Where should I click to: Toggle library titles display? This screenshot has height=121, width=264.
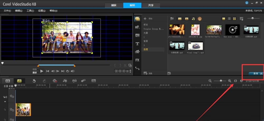pos(224,19)
